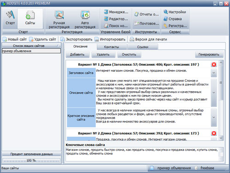This screenshot has width=230, height=173.
Task: Open Регистра... registration key item
Action: (x=175, y=26)
